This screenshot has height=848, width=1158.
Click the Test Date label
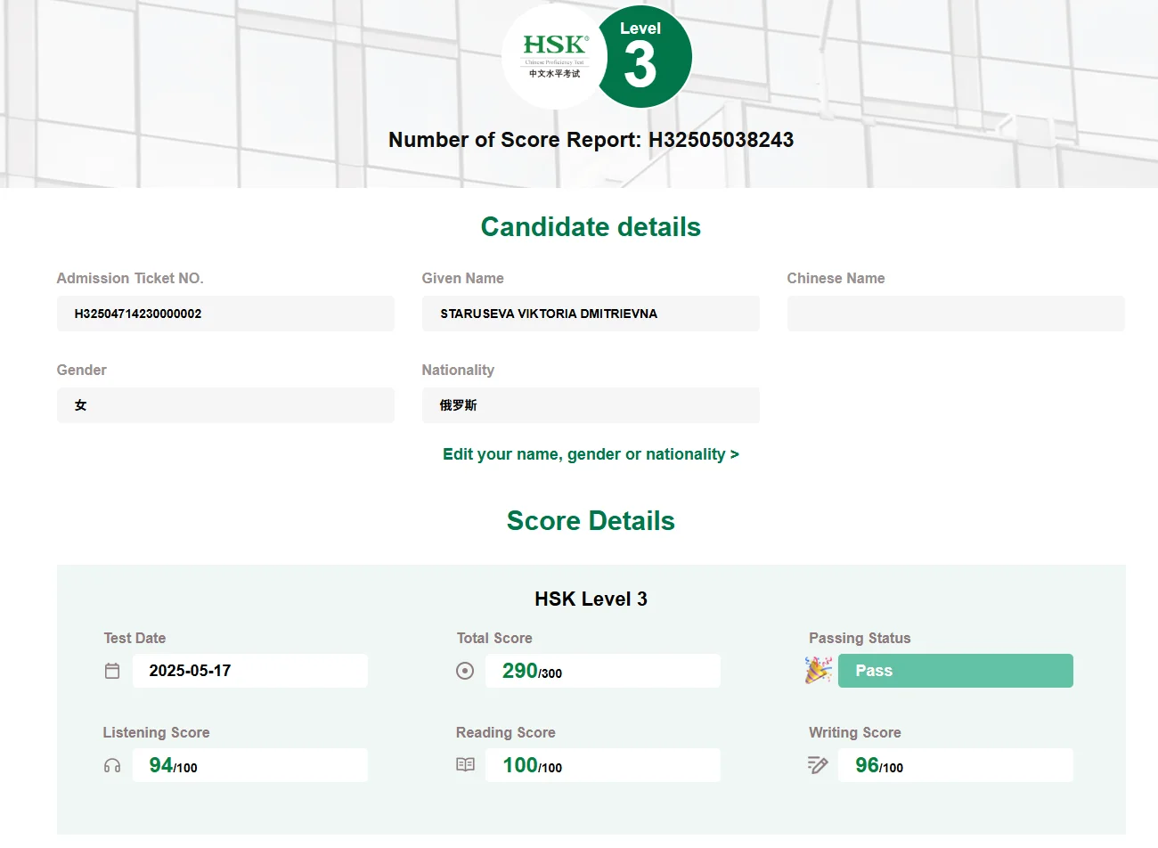[x=135, y=639]
